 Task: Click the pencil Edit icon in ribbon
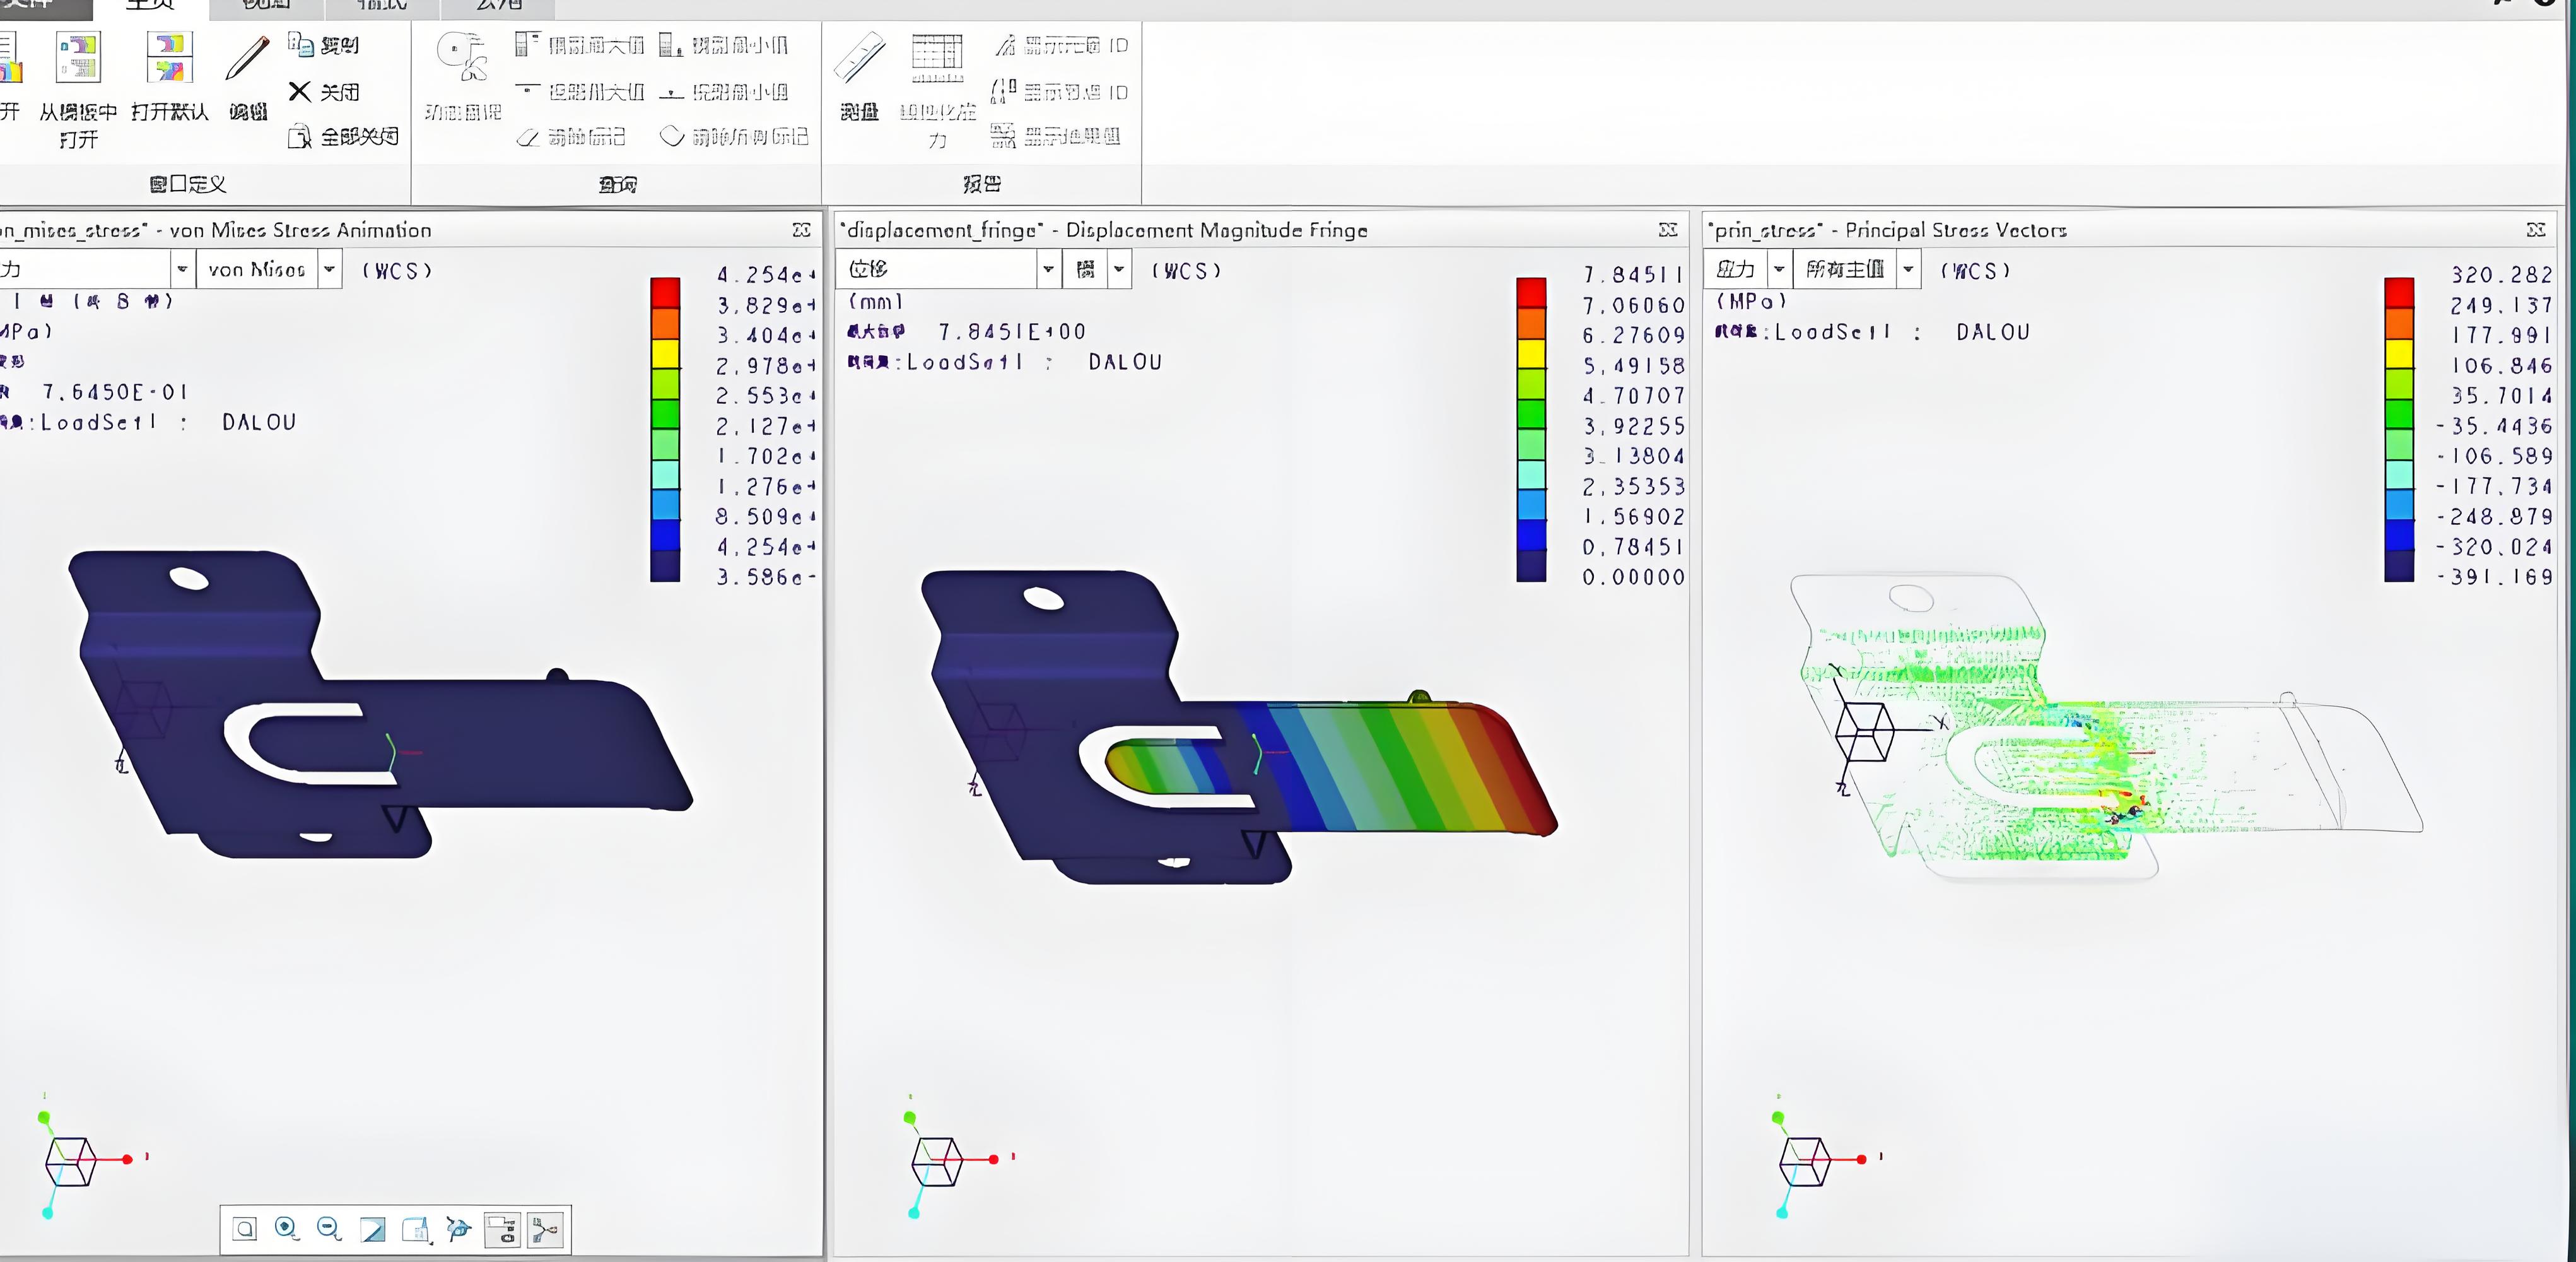click(247, 58)
